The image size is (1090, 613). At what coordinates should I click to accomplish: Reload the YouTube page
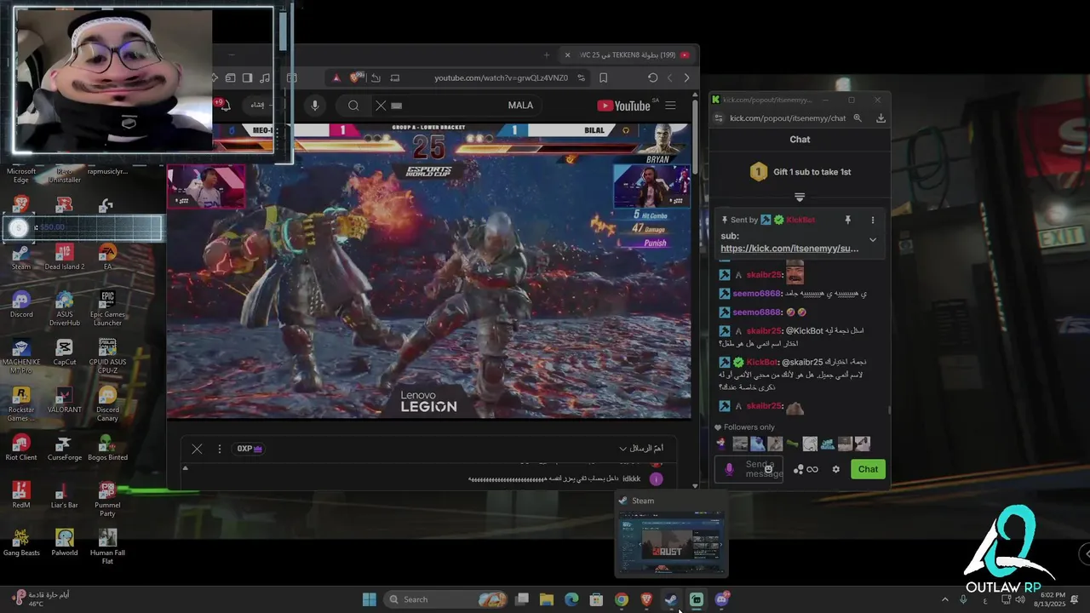coord(652,77)
